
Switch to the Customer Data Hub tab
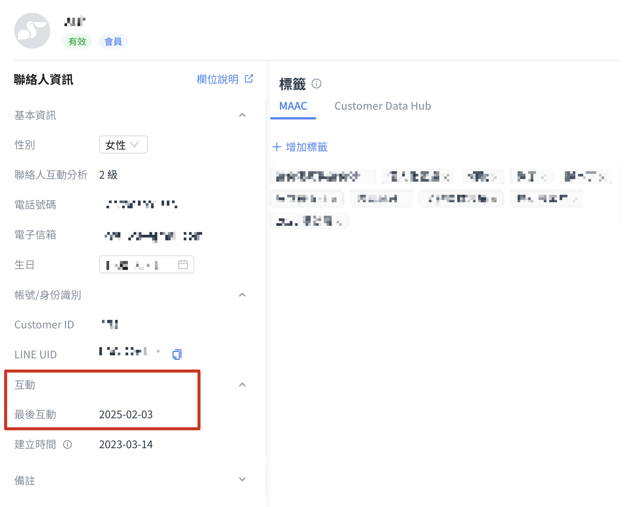click(382, 106)
